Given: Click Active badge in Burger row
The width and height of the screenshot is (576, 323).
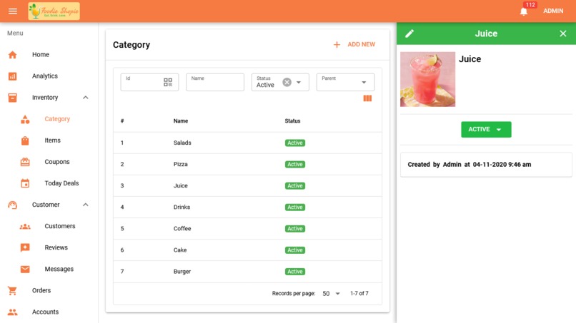Looking at the screenshot, I should (295, 272).
